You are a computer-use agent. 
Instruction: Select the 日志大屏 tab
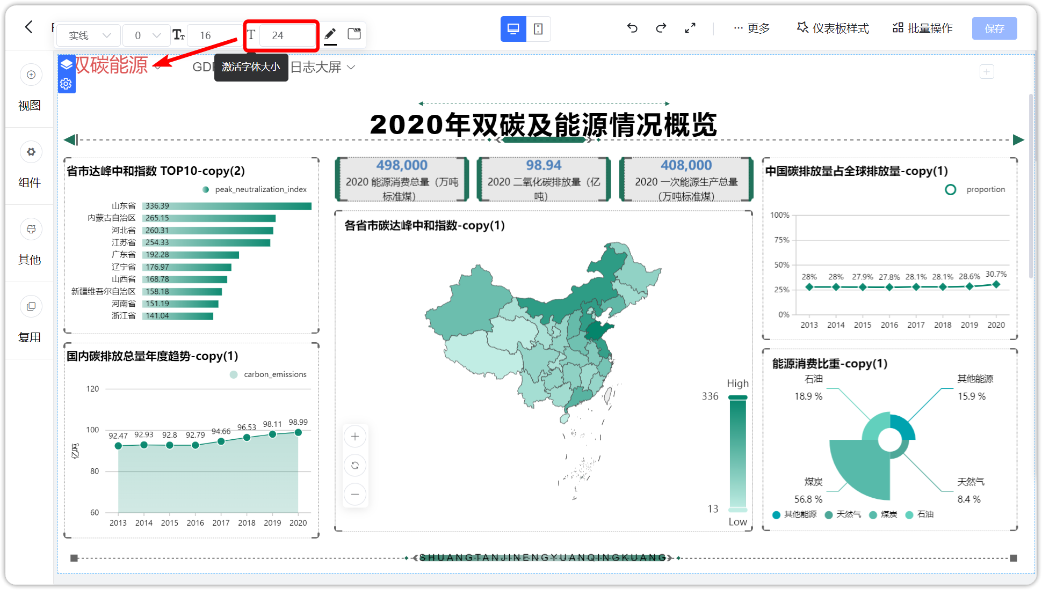click(x=316, y=67)
